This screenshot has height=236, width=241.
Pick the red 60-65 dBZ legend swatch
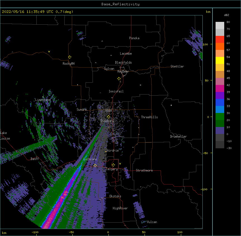pyautogui.click(x=220, y=40)
